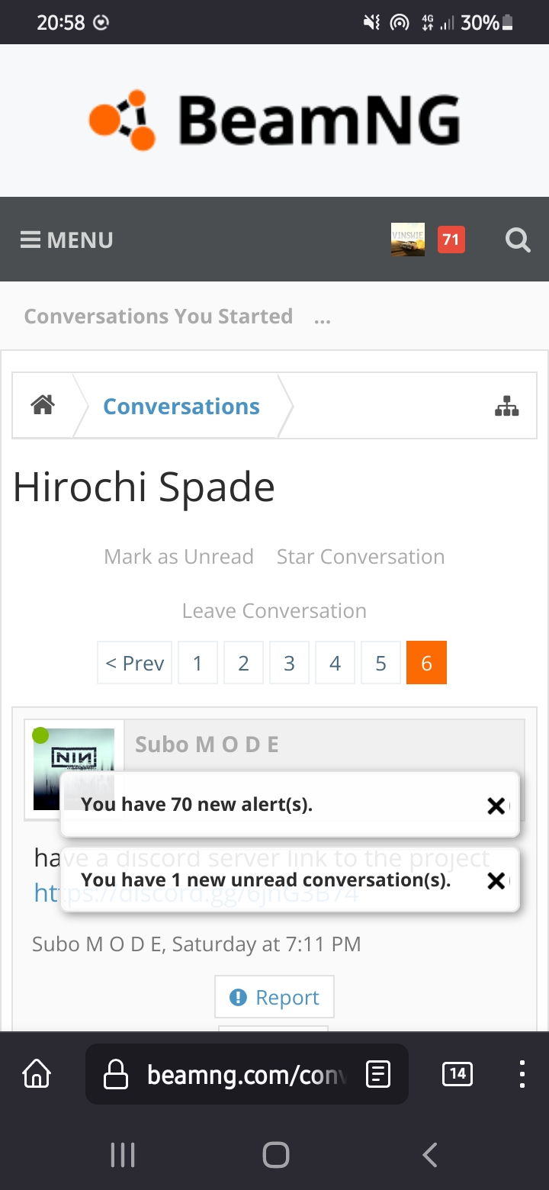Report the Subo M O D E message
Screen dimensions: 549x1190
[274, 997]
